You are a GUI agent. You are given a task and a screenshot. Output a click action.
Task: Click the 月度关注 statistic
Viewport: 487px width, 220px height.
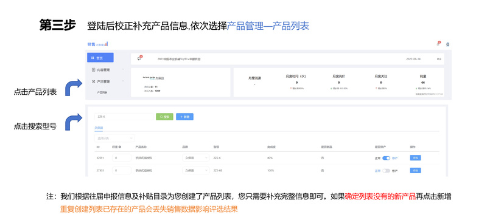380,76
